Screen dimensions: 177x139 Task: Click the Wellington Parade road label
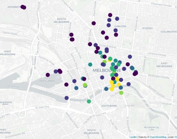[x=159, y=77]
